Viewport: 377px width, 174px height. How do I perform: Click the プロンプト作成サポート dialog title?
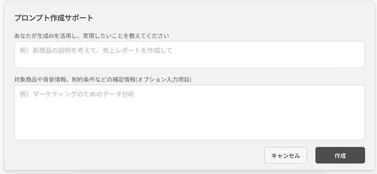coord(54,18)
